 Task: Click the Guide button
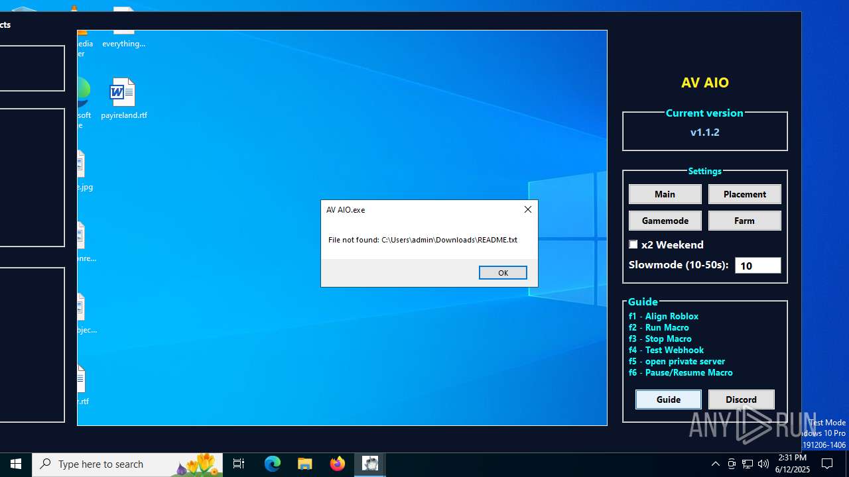coord(668,399)
